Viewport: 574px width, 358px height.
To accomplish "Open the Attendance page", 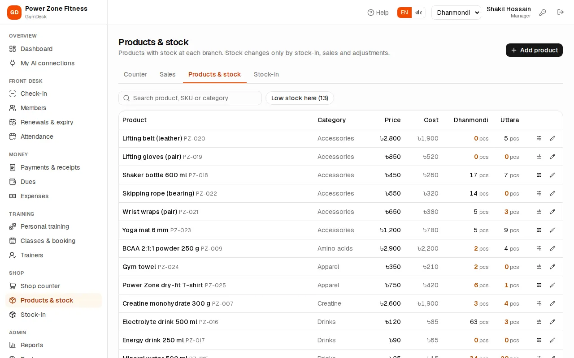I will (54, 136).
